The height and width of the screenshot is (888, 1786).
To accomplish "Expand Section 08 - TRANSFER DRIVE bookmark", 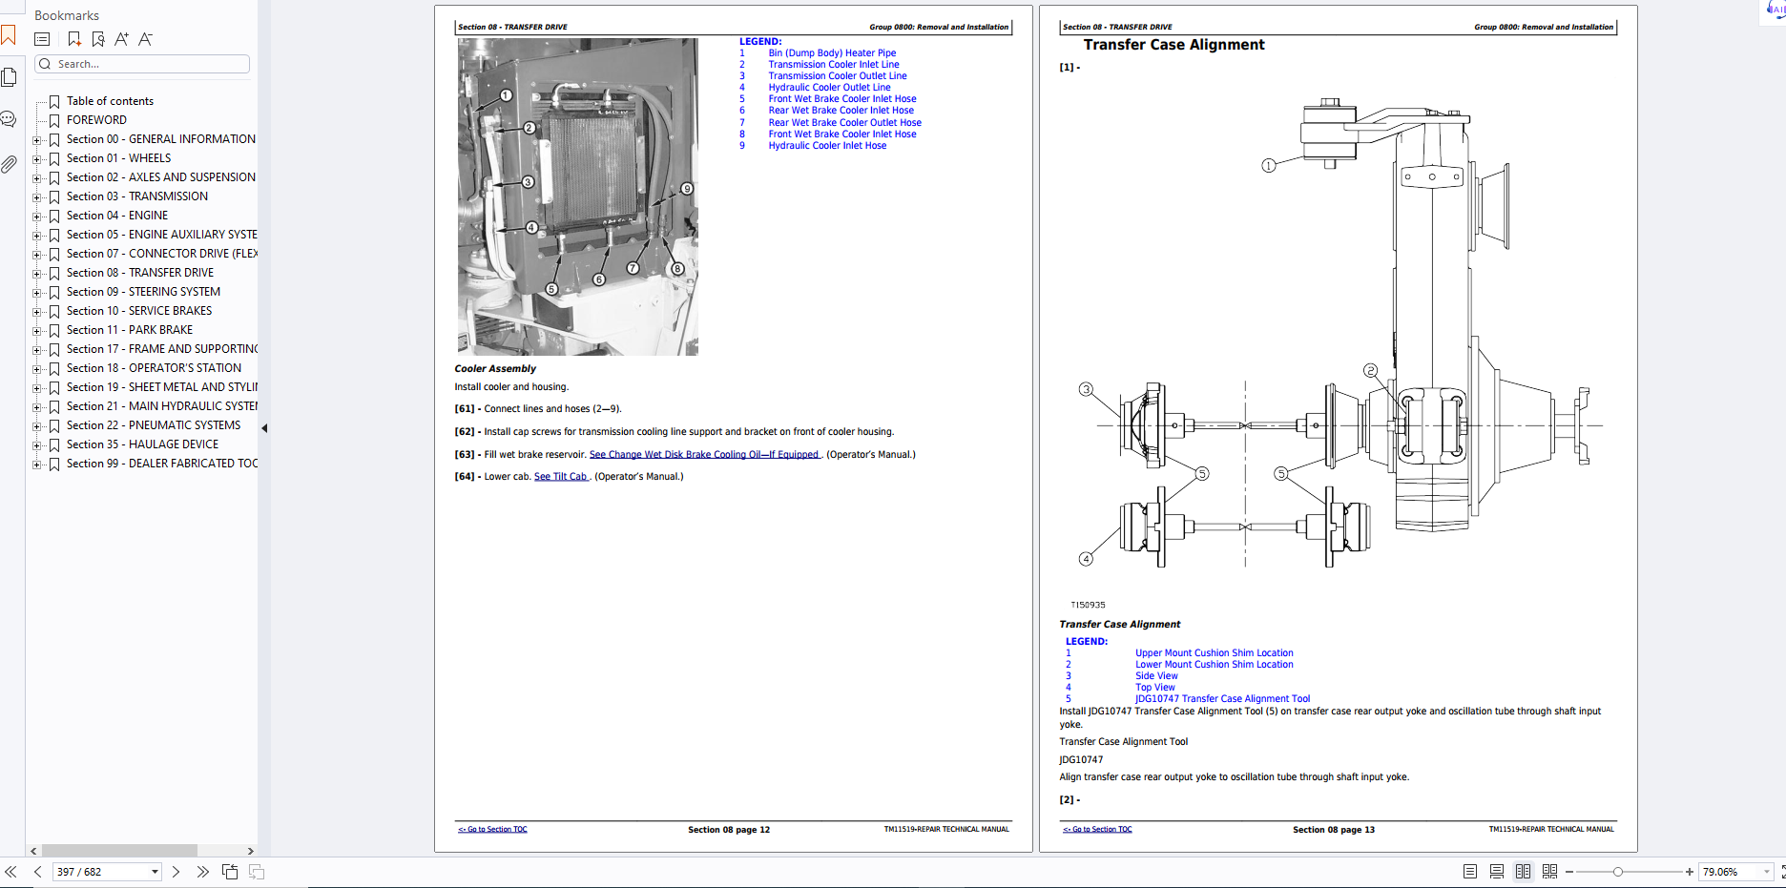I will click(37, 274).
